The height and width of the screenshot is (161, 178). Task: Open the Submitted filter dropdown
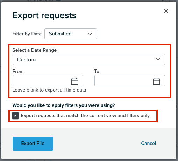click(x=71, y=34)
